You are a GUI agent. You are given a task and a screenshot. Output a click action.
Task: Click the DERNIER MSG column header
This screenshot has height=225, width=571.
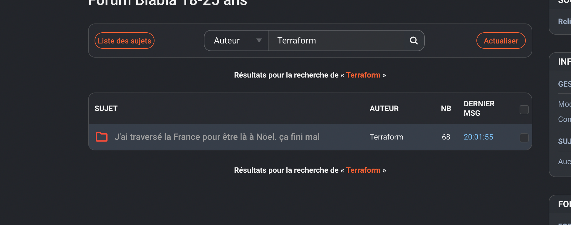click(x=479, y=108)
